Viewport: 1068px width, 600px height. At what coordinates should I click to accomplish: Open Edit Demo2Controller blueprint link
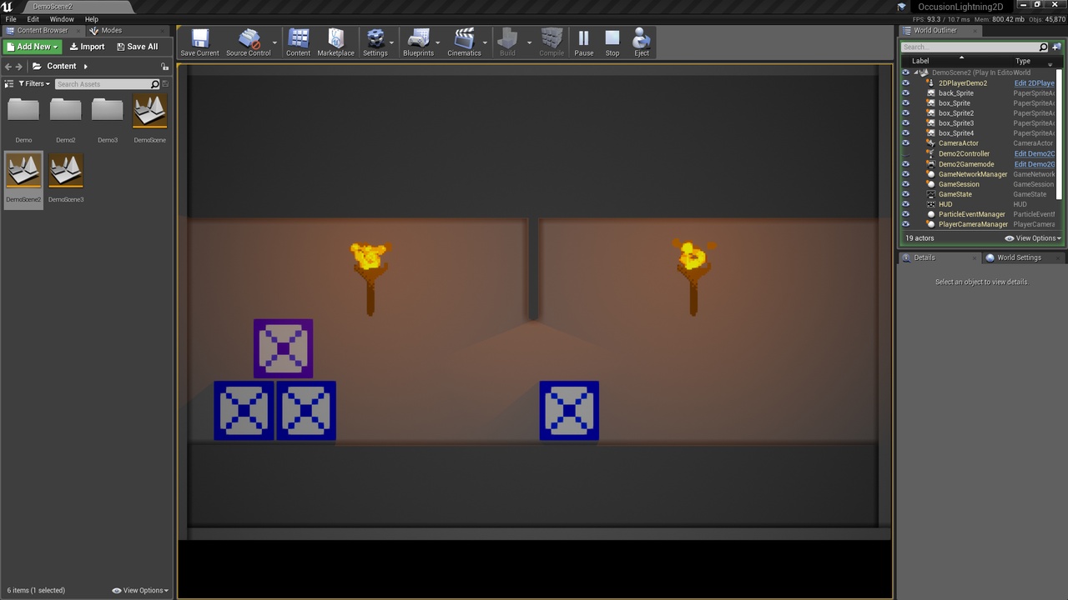pyautogui.click(x=1034, y=154)
